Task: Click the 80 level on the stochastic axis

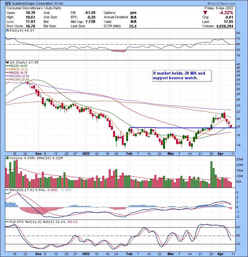Action: pyautogui.click(x=238, y=227)
